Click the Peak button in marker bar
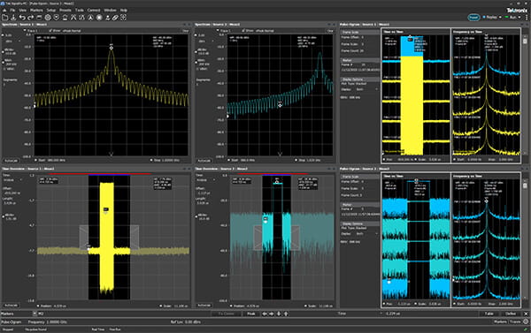531x333 pixels. tap(251, 314)
